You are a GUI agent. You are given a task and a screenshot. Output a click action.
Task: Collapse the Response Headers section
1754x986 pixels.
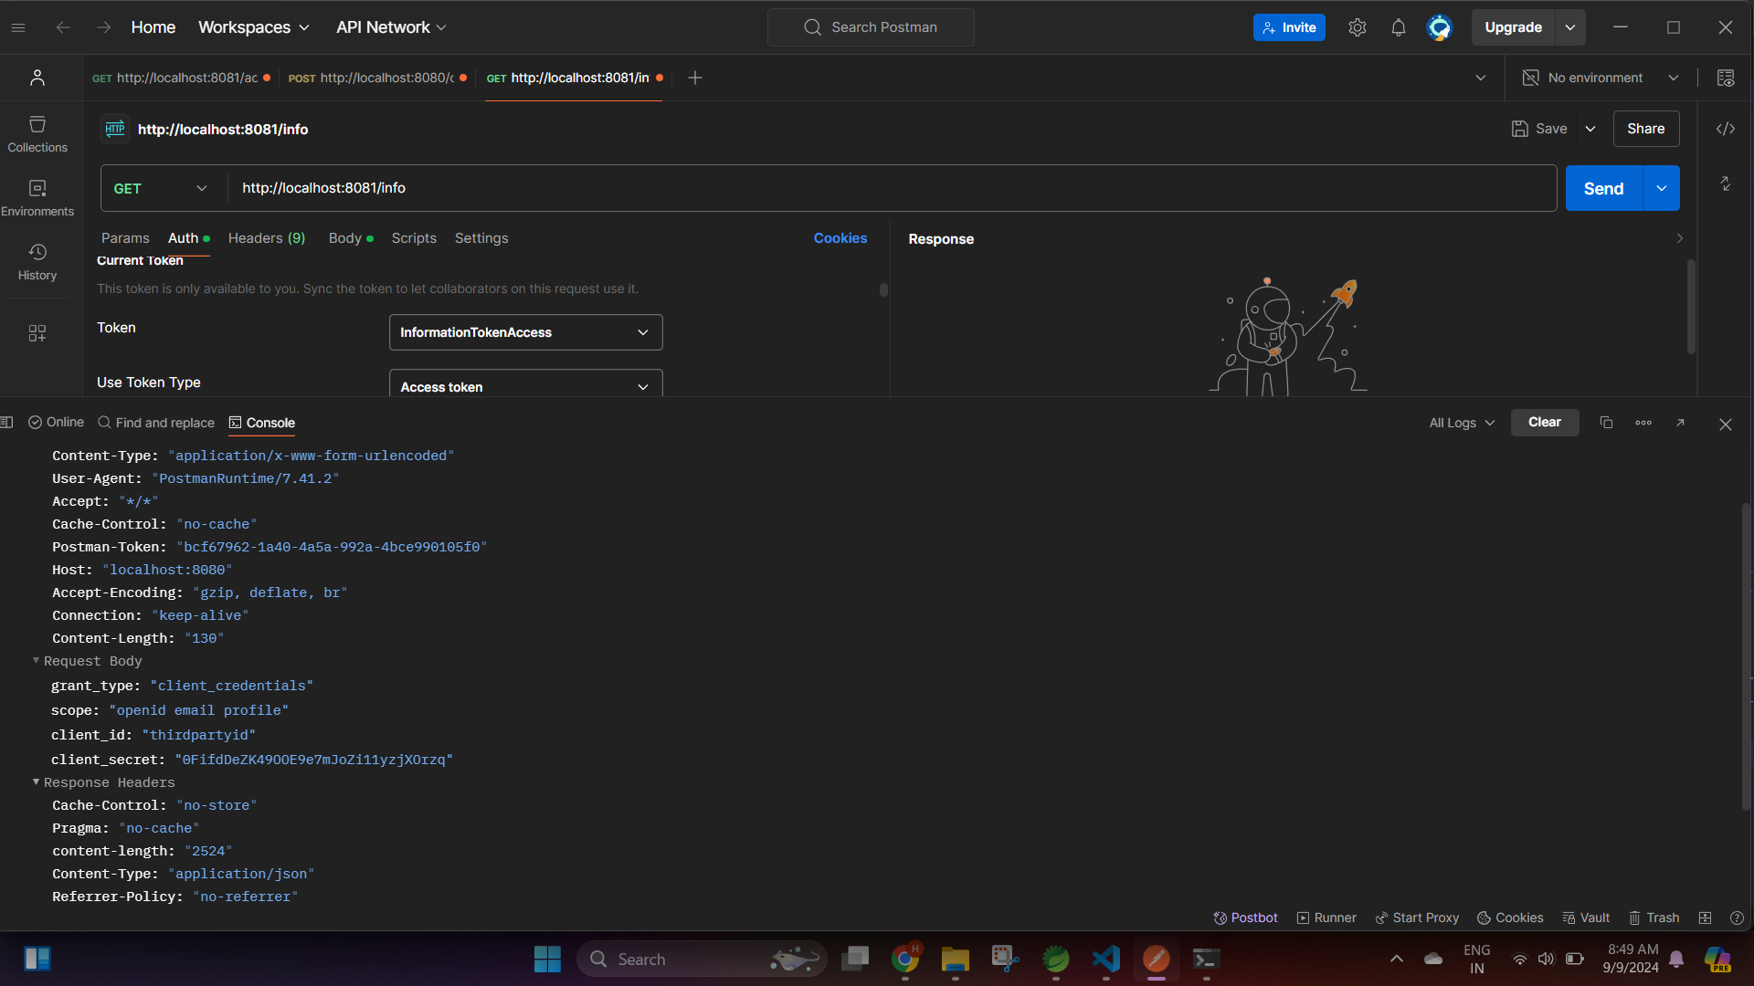37,781
